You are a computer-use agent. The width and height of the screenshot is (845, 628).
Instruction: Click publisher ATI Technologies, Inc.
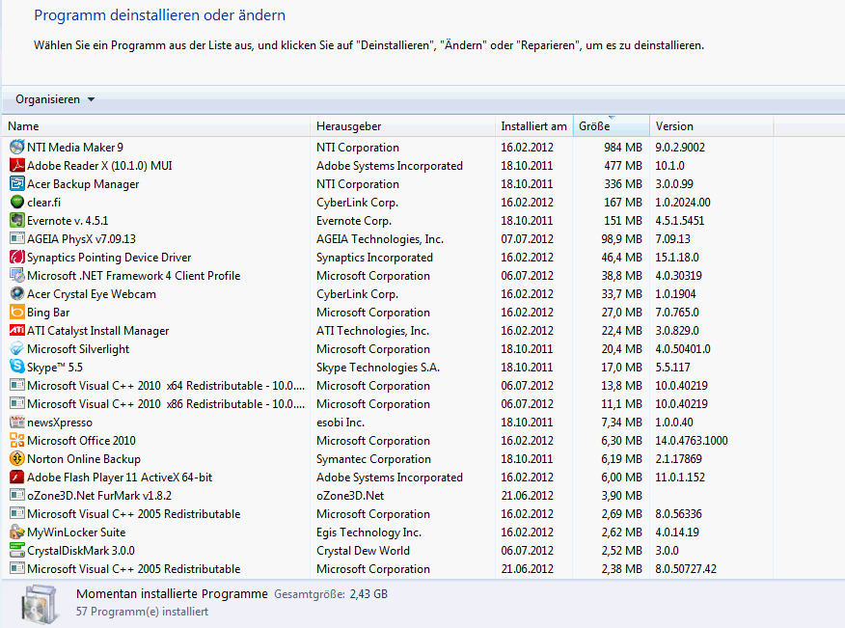tap(372, 331)
